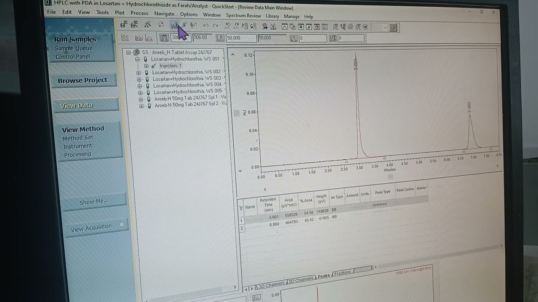538x302 pixels.
Task: Click the Retention Time column header
Action: (x=268, y=205)
